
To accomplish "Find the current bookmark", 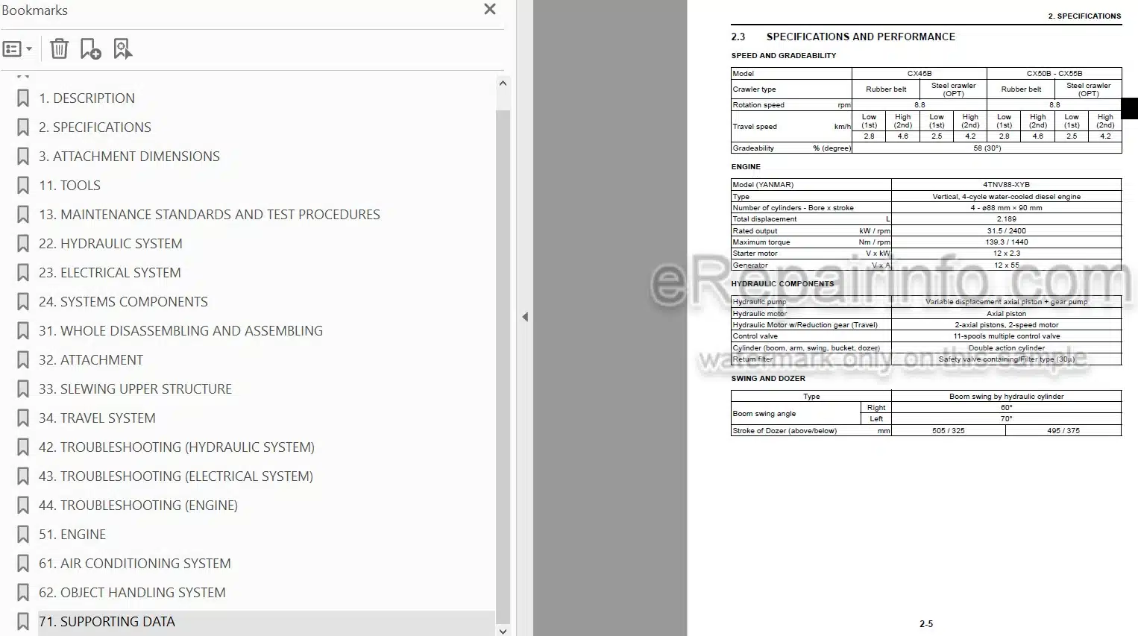I will [x=123, y=49].
